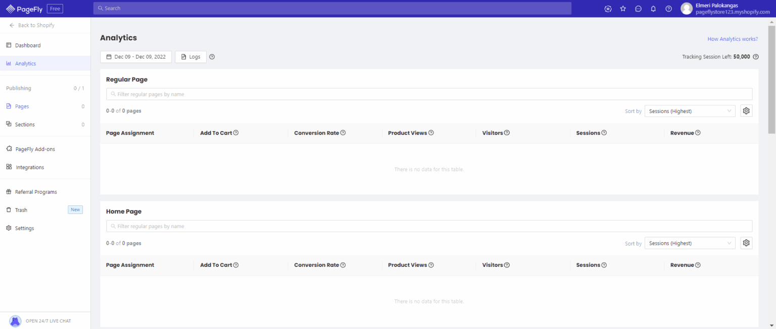Open the Integrations panel

30,167
